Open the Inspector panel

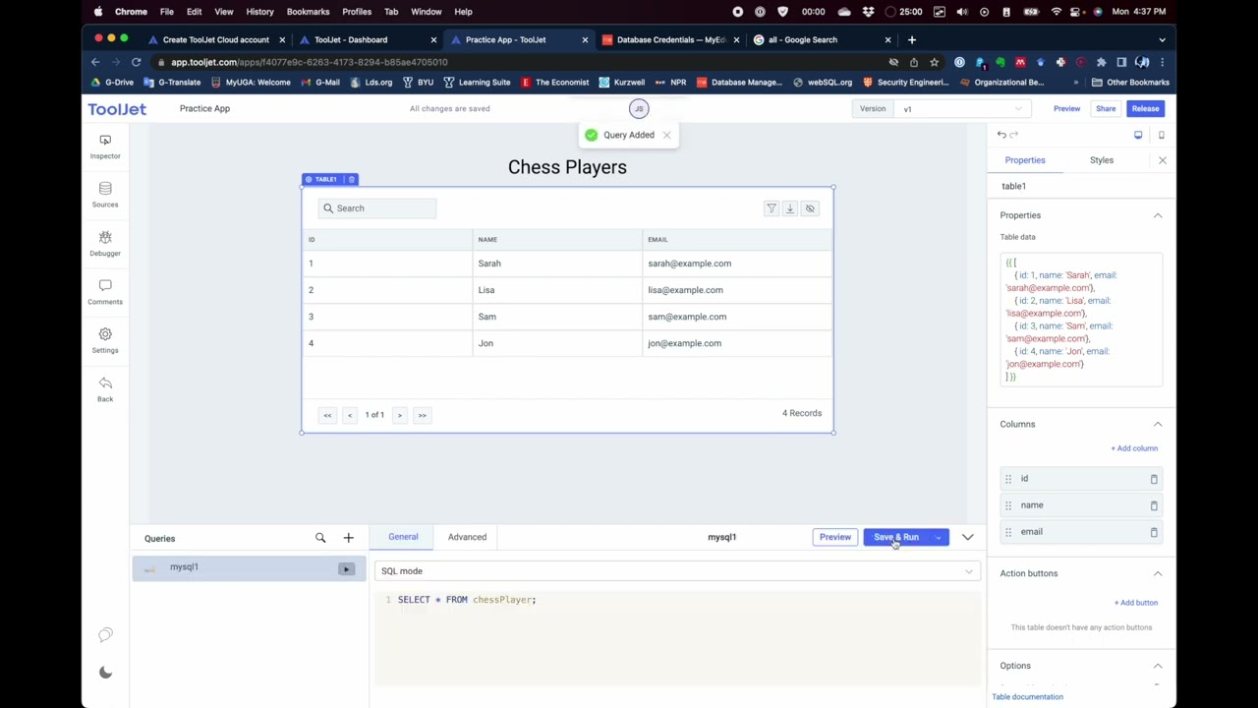(105, 146)
